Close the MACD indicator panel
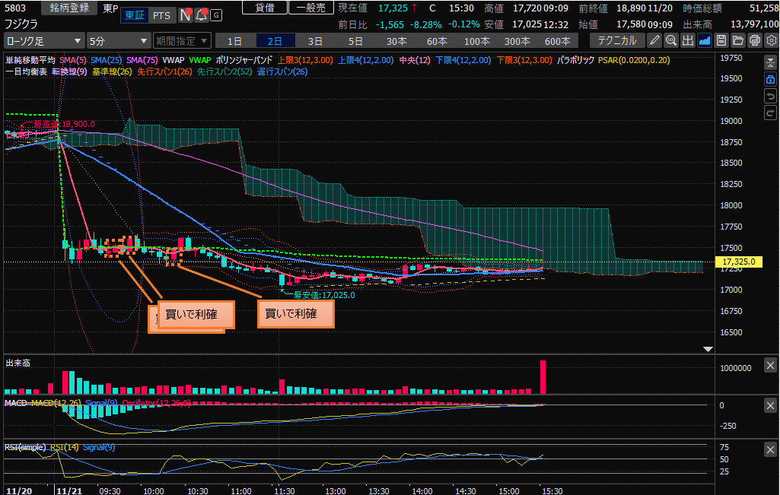Image resolution: width=780 pixels, height=495 pixels. pos(770,406)
